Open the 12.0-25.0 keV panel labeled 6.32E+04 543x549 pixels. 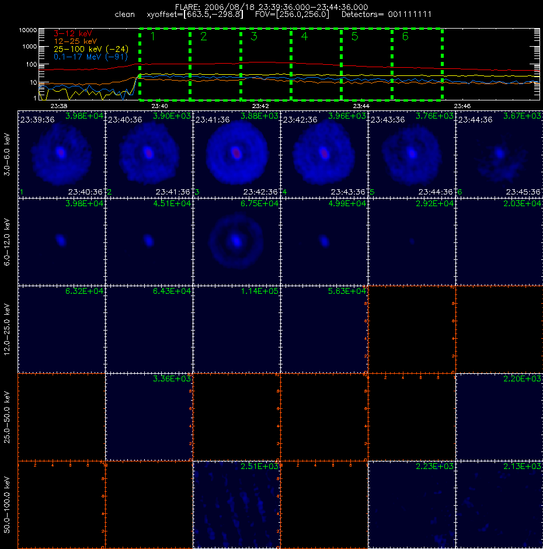(x=61, y=329)
